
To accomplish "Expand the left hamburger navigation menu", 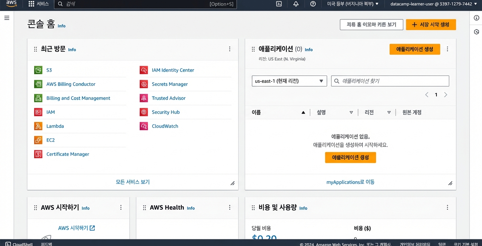I will tap(7, 18).
